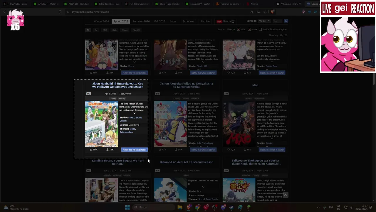376x212 pixels.
Task: Expand Jidou Hanbaiki synopsis with chevron
Action: pyautogui.click(x=134, y=113)
